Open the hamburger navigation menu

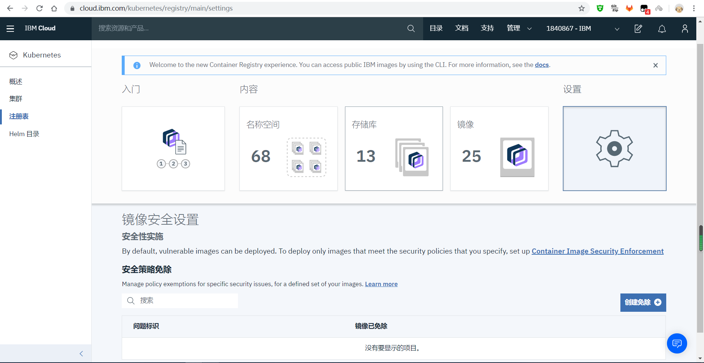pos(10,29)
